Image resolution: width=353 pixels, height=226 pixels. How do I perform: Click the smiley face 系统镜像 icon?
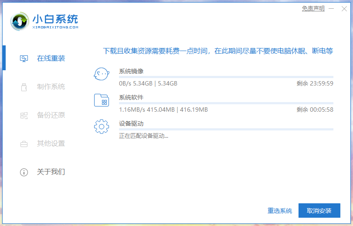102,75
